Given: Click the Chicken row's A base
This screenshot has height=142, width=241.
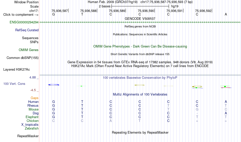Looking at the screenshot, I should (x=111, y=121).
